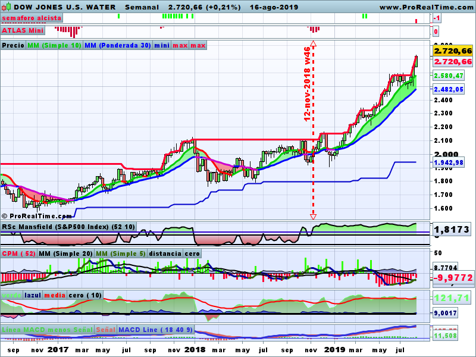Click the candlestick icon beside the chart title
Screen dimensions: 476x357
coord(6,7)
